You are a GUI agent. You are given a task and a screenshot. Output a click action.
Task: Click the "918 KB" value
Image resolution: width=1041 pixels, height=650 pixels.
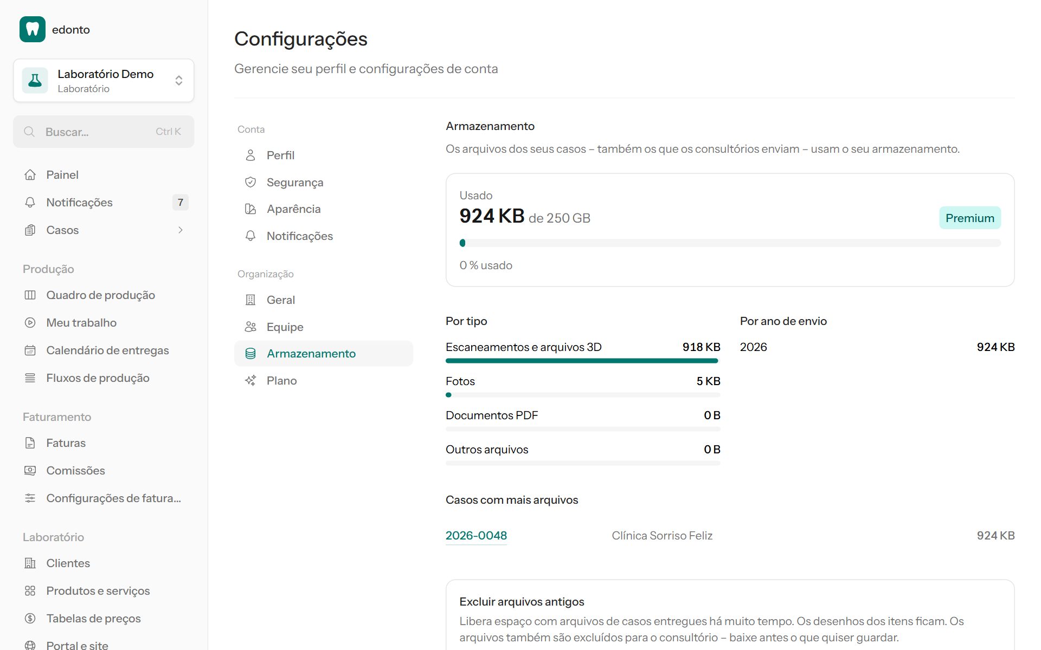[x=701, y=347]
